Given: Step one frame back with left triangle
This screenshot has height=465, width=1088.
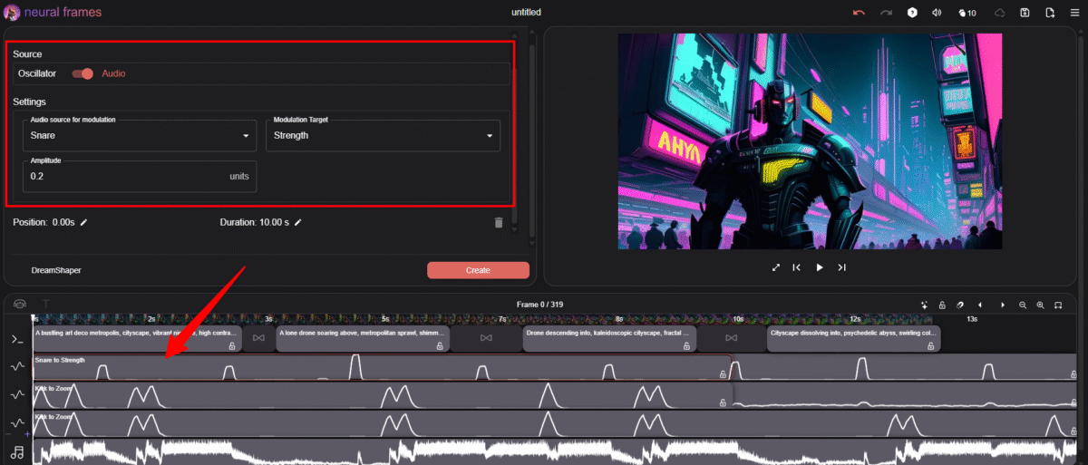Looking at the screenshot, I should pos(979,305).
